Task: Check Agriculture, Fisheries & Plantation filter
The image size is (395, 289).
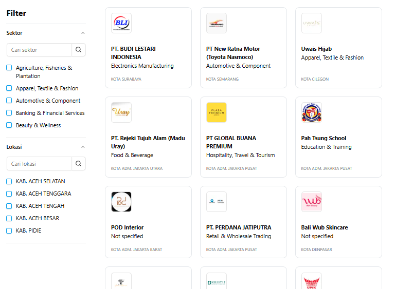Action: tap(9, 68)
